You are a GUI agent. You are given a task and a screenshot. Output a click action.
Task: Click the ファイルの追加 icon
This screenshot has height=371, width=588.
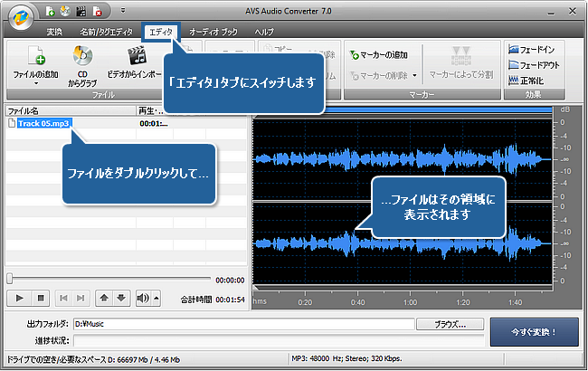tap(36, 55)
